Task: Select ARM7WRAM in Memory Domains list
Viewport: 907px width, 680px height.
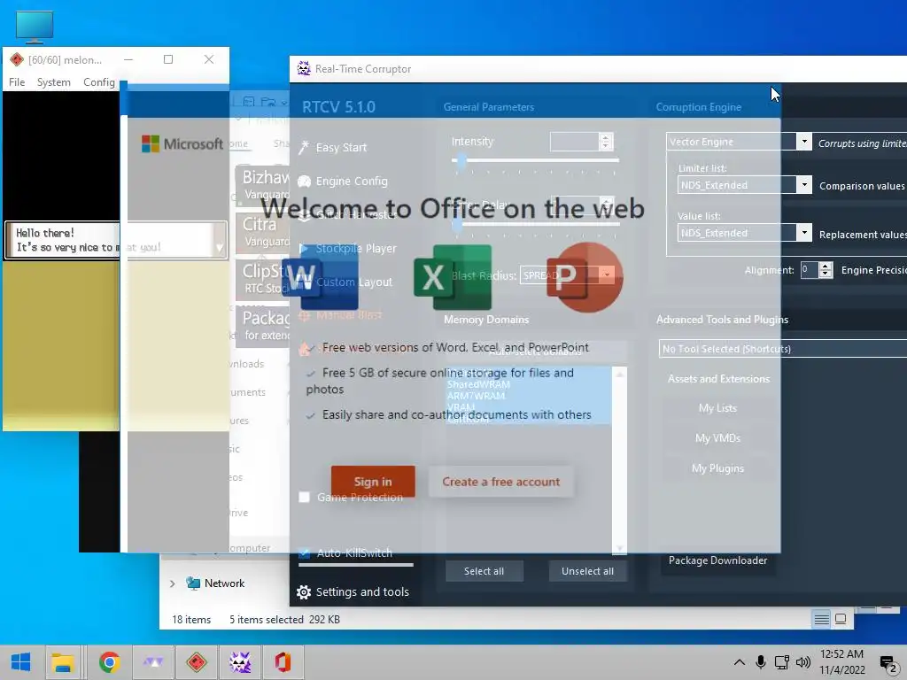Action: [x=476, y=396]
